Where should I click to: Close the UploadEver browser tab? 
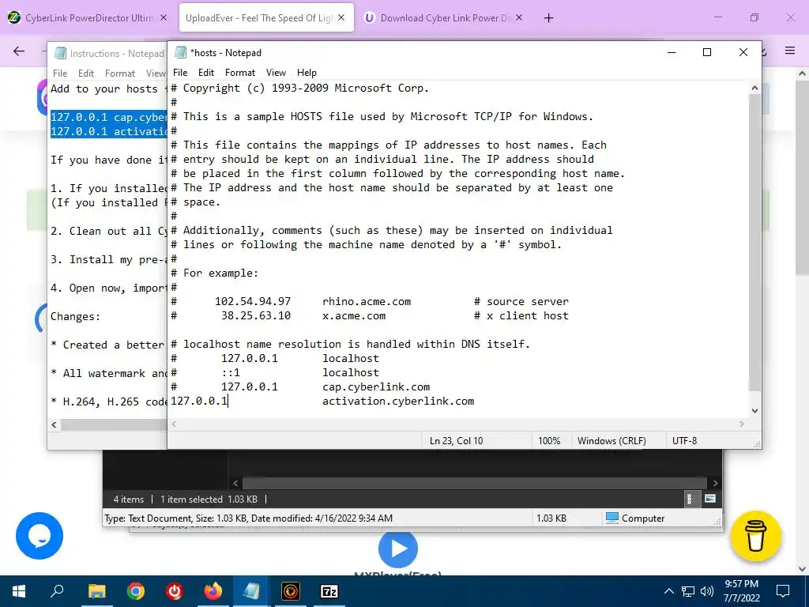pos(341,17)
